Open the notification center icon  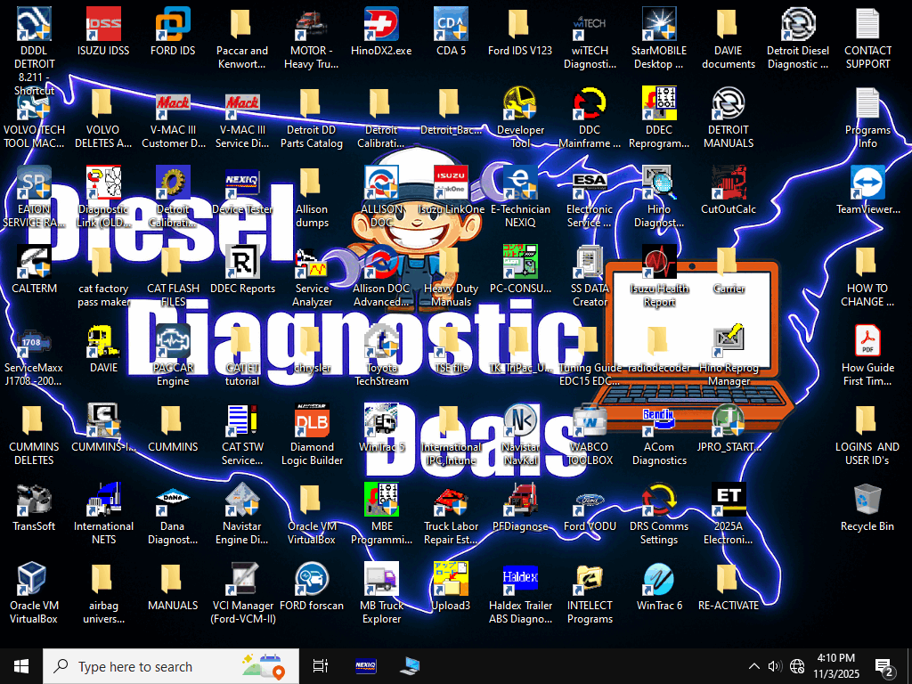(885, 666)
